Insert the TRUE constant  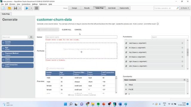click(x=155, y=85)
